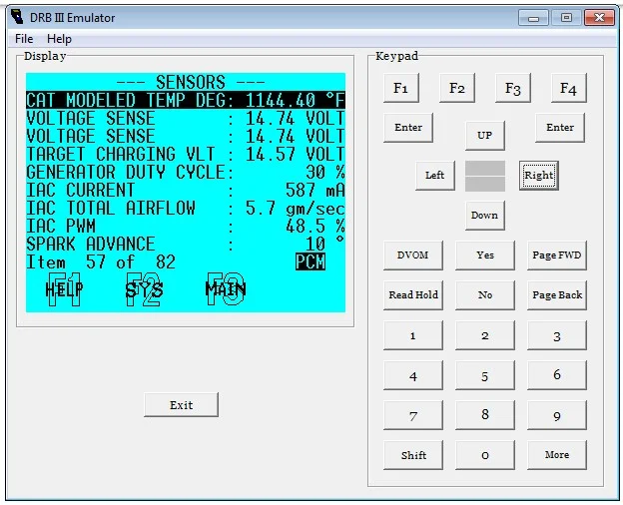Click the F2 keypad button
The height and width of the screenshot is (505, 623).
457,88
